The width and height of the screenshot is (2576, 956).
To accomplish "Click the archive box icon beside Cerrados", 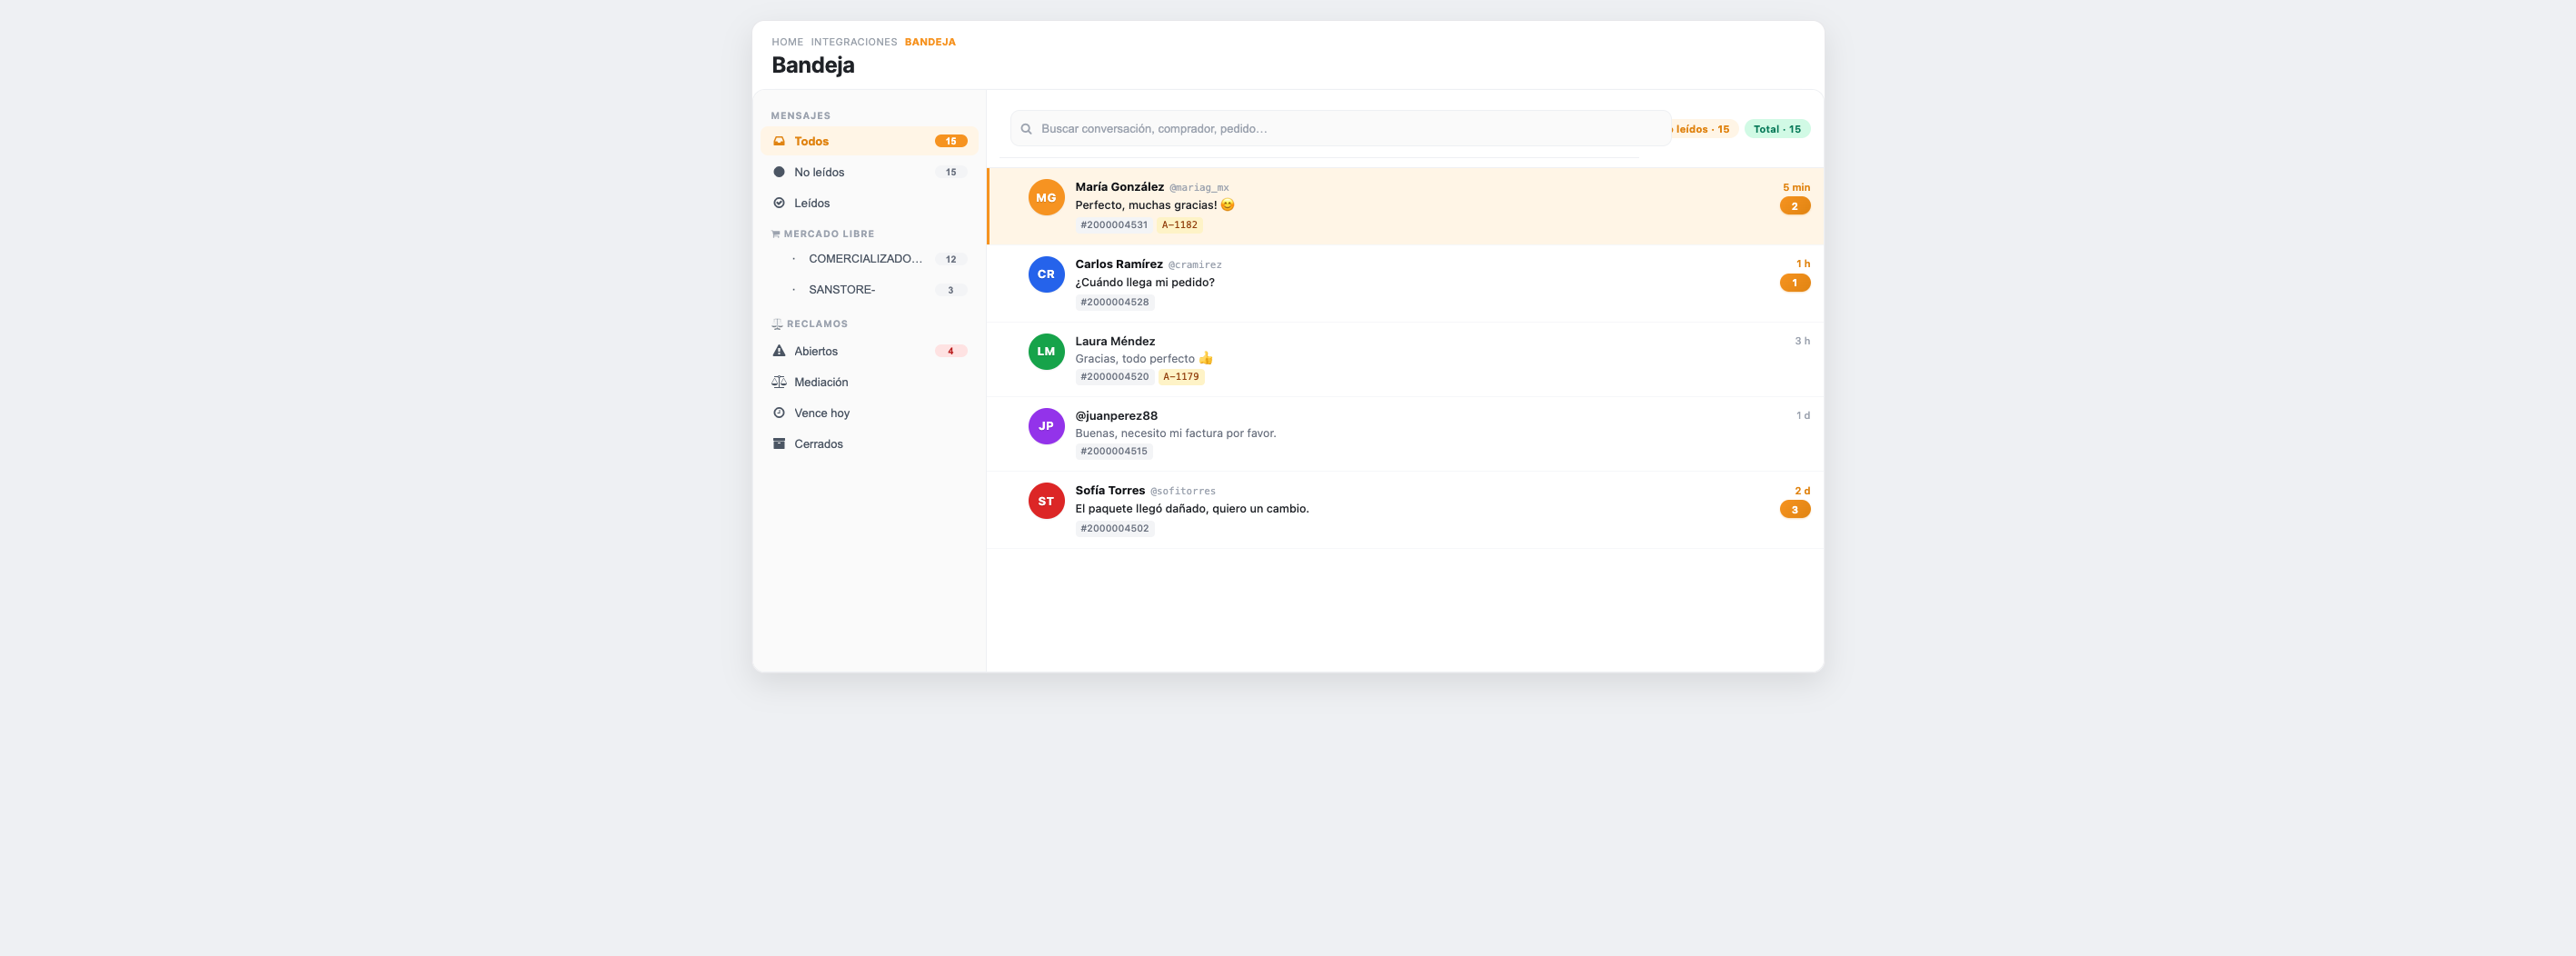I will click(x=779, y=444).
